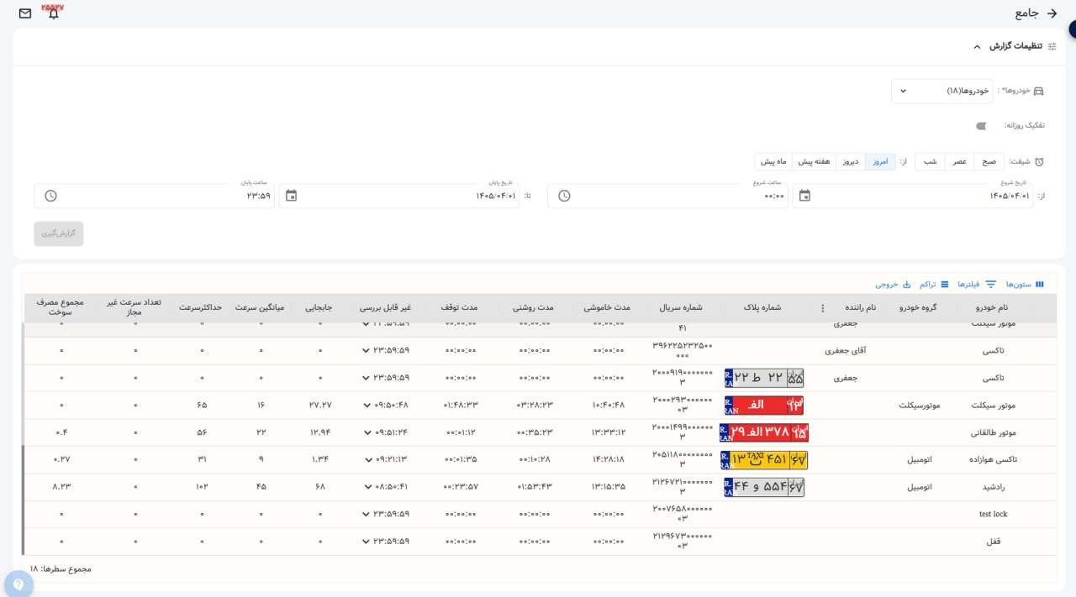Sort by the شماره سریال column header

pyautogui.click(x=682, y=307)
